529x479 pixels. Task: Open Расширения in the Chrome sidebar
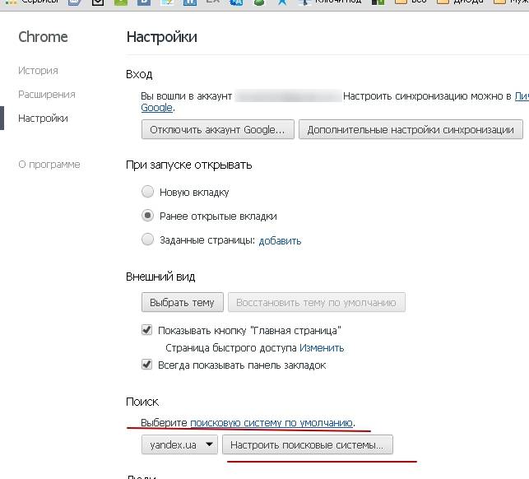[47, 95]
